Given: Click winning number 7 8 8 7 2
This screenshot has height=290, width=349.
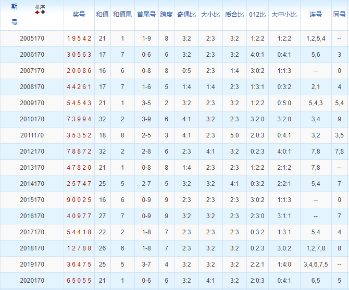Looking at the screenshot, I should (79, 152).
